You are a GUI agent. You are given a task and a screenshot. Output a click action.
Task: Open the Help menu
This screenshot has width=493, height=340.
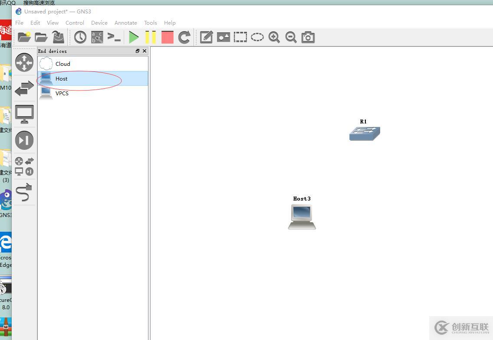[x=170, y=23]
